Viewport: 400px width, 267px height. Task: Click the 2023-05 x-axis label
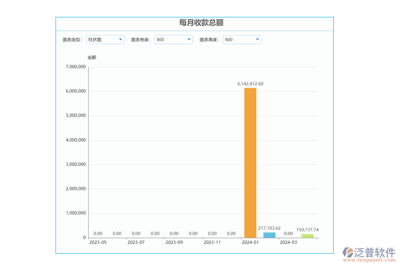pyautogui.click(x=98, y=242)
